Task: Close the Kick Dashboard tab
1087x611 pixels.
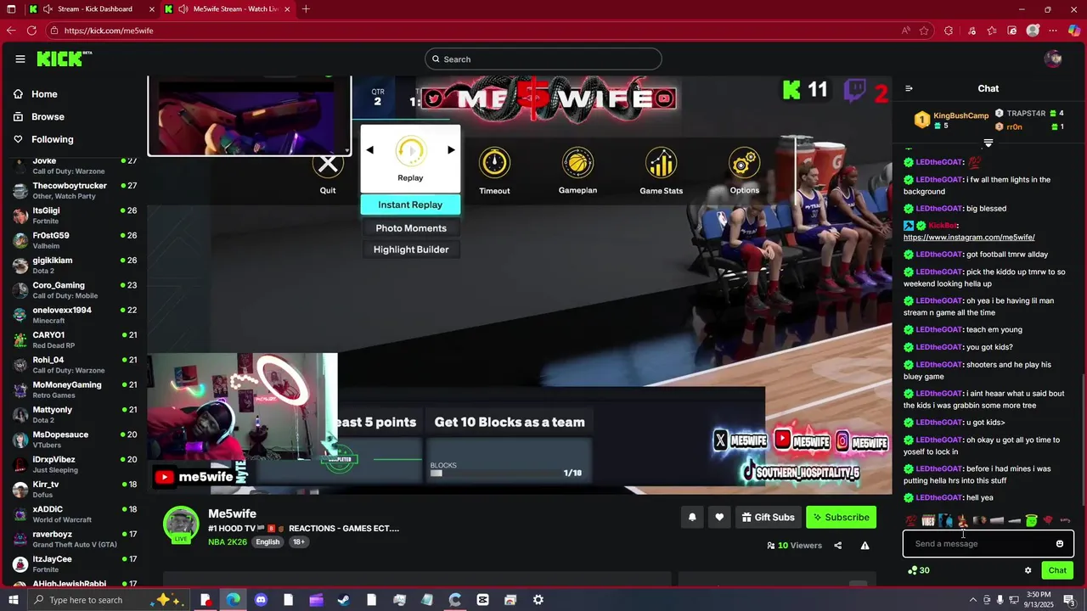Action: click(x=152, y=9)
